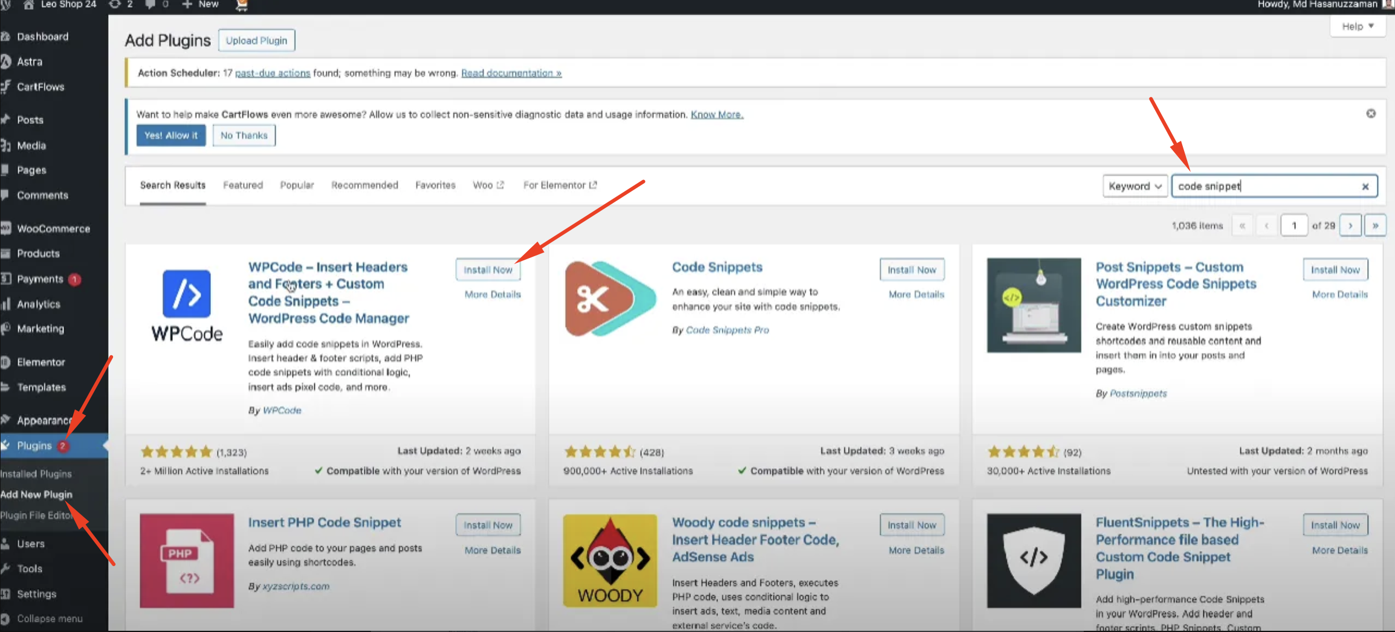Screen dimensions: 1395x632
Task: Switch to the Popular tab
Action: coord(297,185)
